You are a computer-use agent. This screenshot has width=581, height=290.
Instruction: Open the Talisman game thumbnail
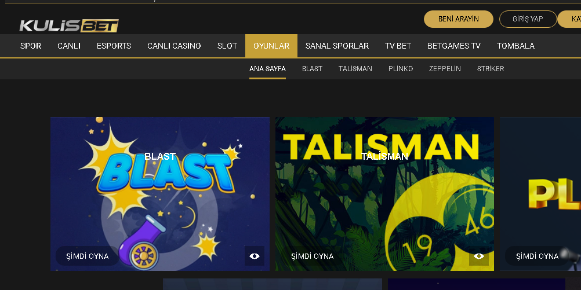[384, 194]
